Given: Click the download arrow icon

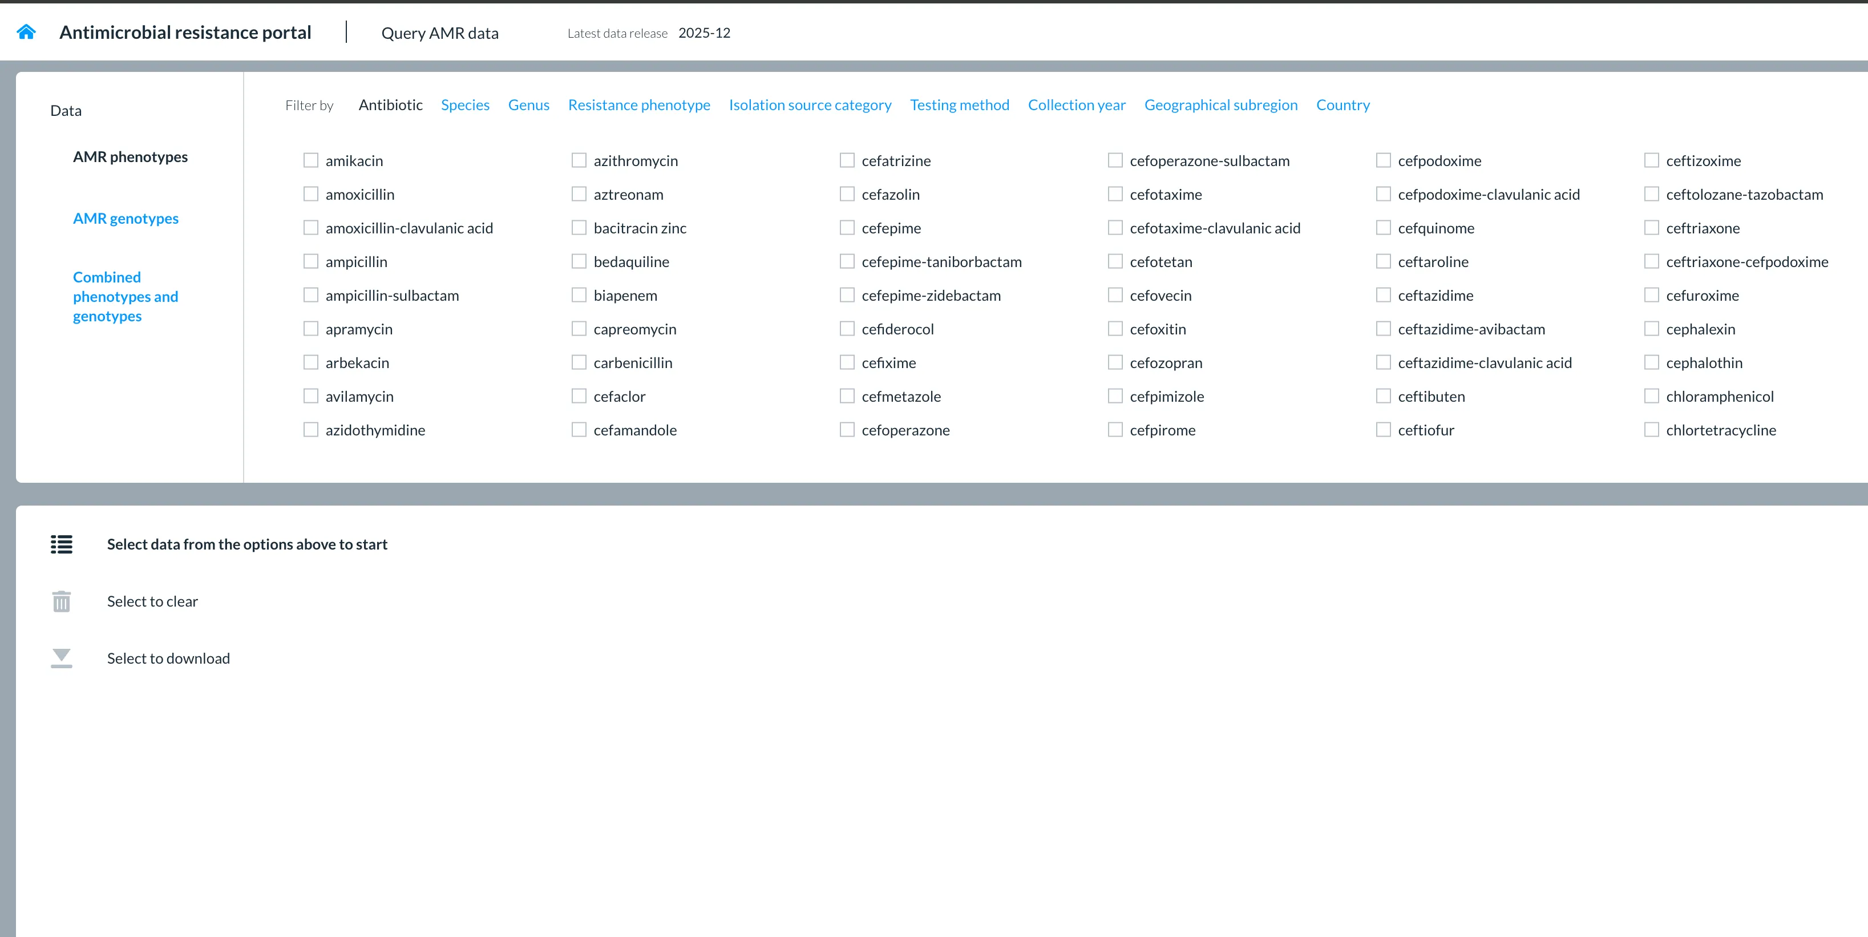Looking at the screenshot, I should (x=62, y=658).
